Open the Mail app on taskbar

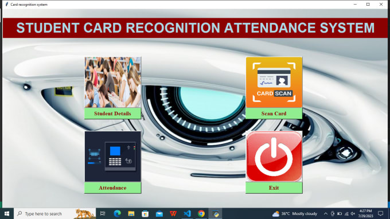pos(159,213)
